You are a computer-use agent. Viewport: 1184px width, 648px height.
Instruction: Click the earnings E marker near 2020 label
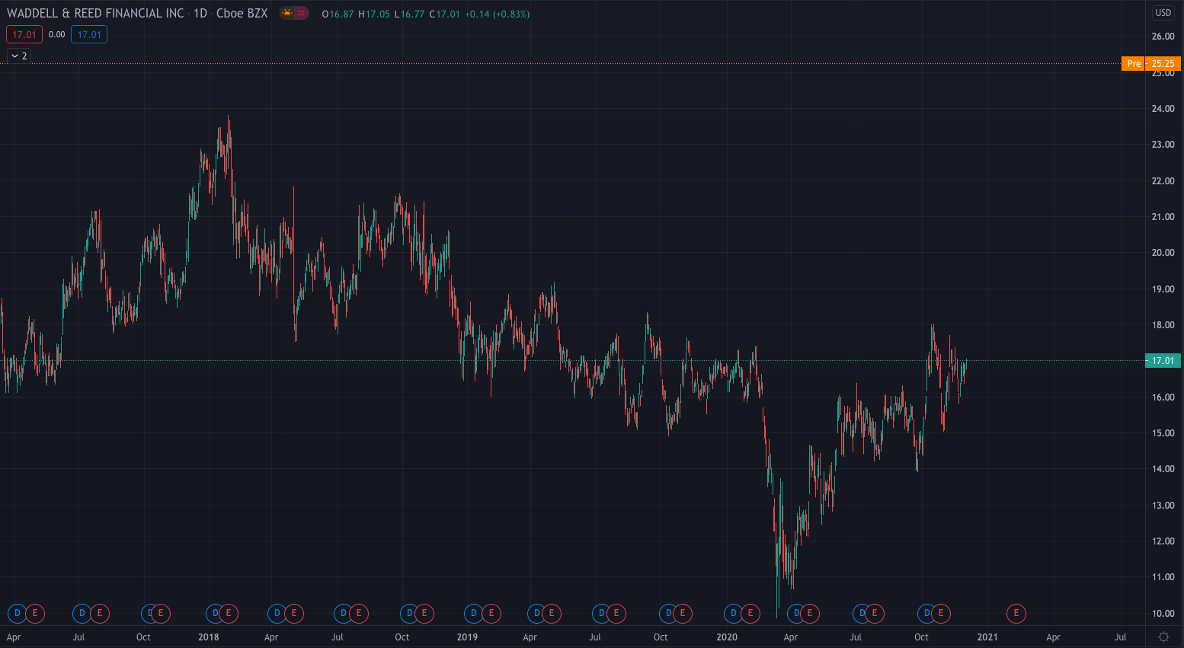[x=750, y=613]
